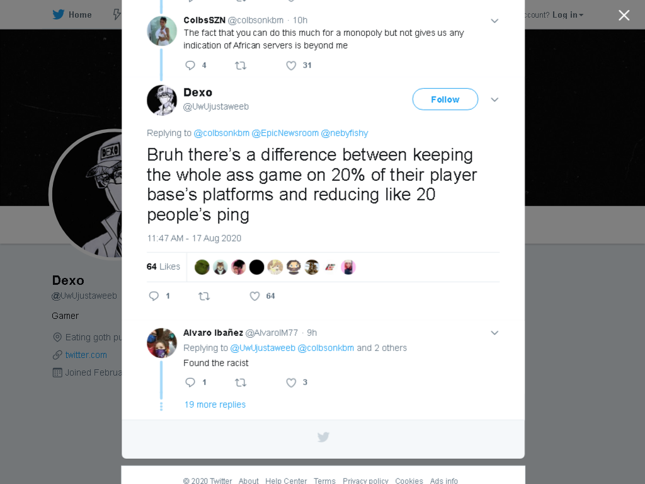Click reply icon under Dexo's main tweet
The width and height of the screenshot is (645, 484).
[154, 296]
